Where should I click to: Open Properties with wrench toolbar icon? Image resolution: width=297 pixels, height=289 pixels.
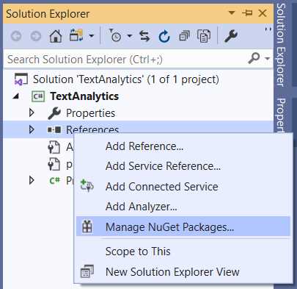point(230,36)
